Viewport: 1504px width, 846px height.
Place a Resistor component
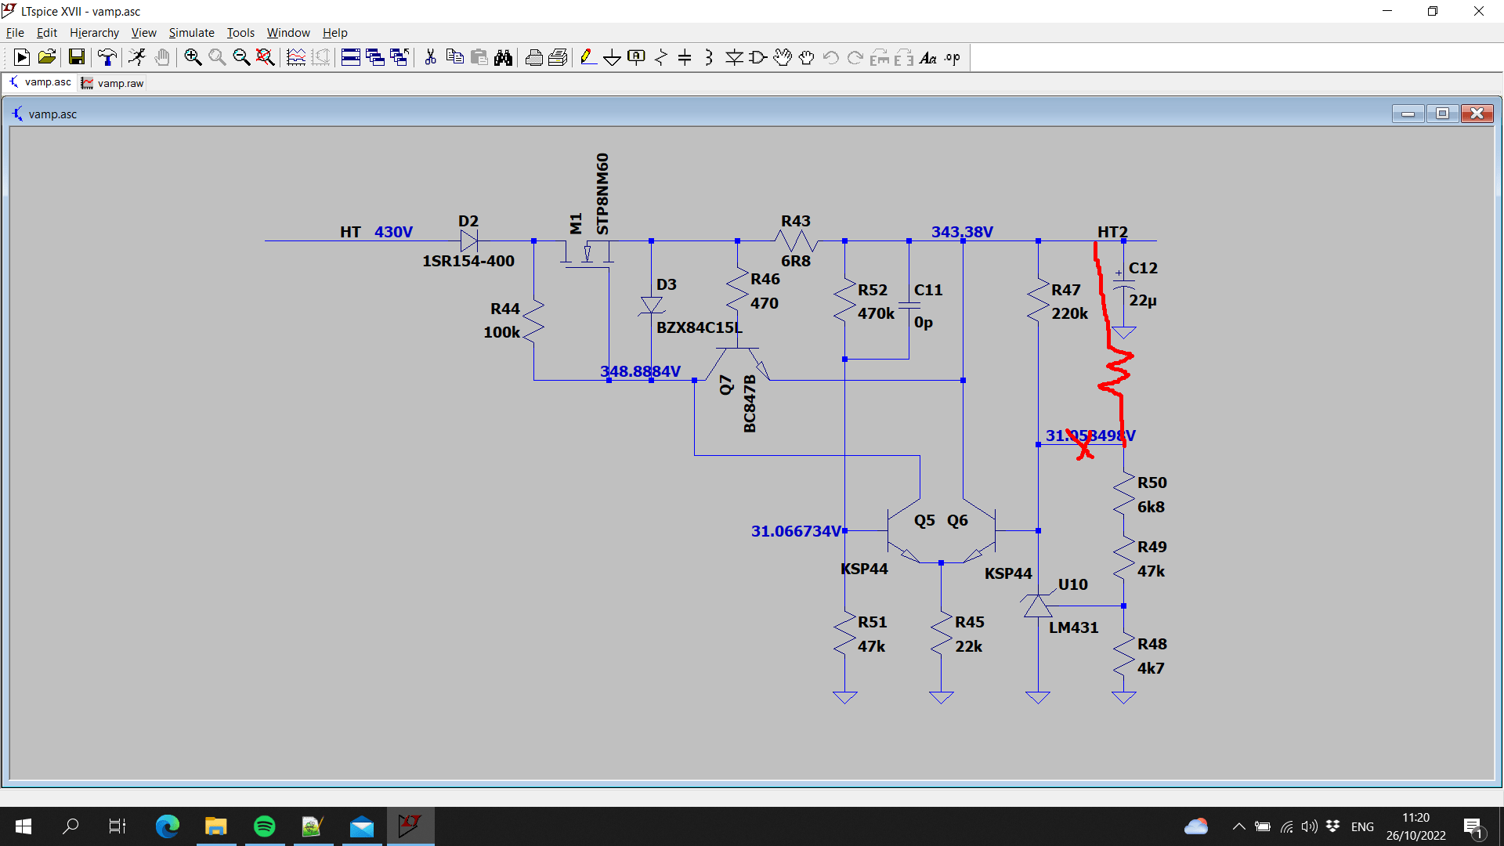tap(661, 57)
